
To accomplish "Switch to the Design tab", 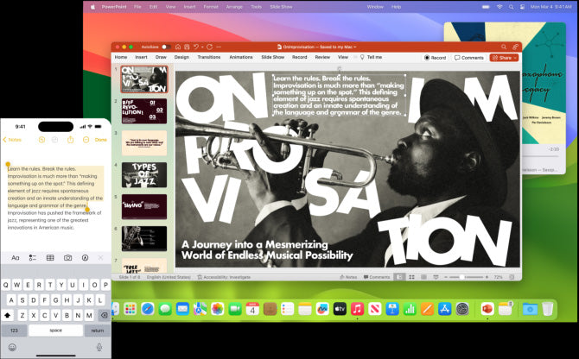I will click(181, 57).
